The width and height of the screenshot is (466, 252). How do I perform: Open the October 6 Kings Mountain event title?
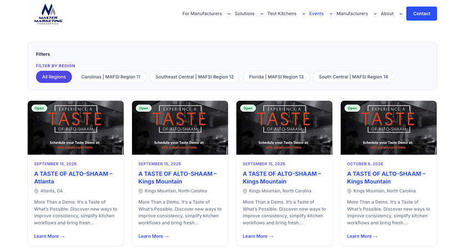click(386, 177)
